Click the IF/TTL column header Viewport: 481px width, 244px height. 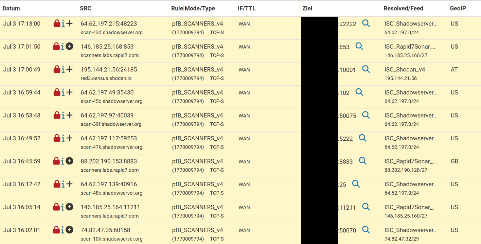click(x=247, y=8)
